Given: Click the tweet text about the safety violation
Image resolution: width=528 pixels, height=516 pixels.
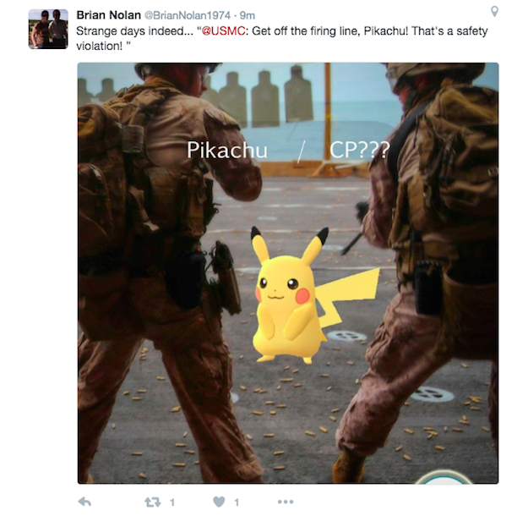Looking at the screenshot, I should [282, 38].
